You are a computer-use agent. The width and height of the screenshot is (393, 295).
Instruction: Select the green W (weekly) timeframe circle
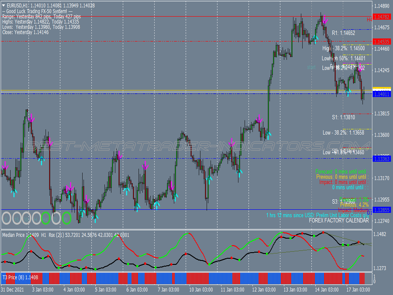66,218
